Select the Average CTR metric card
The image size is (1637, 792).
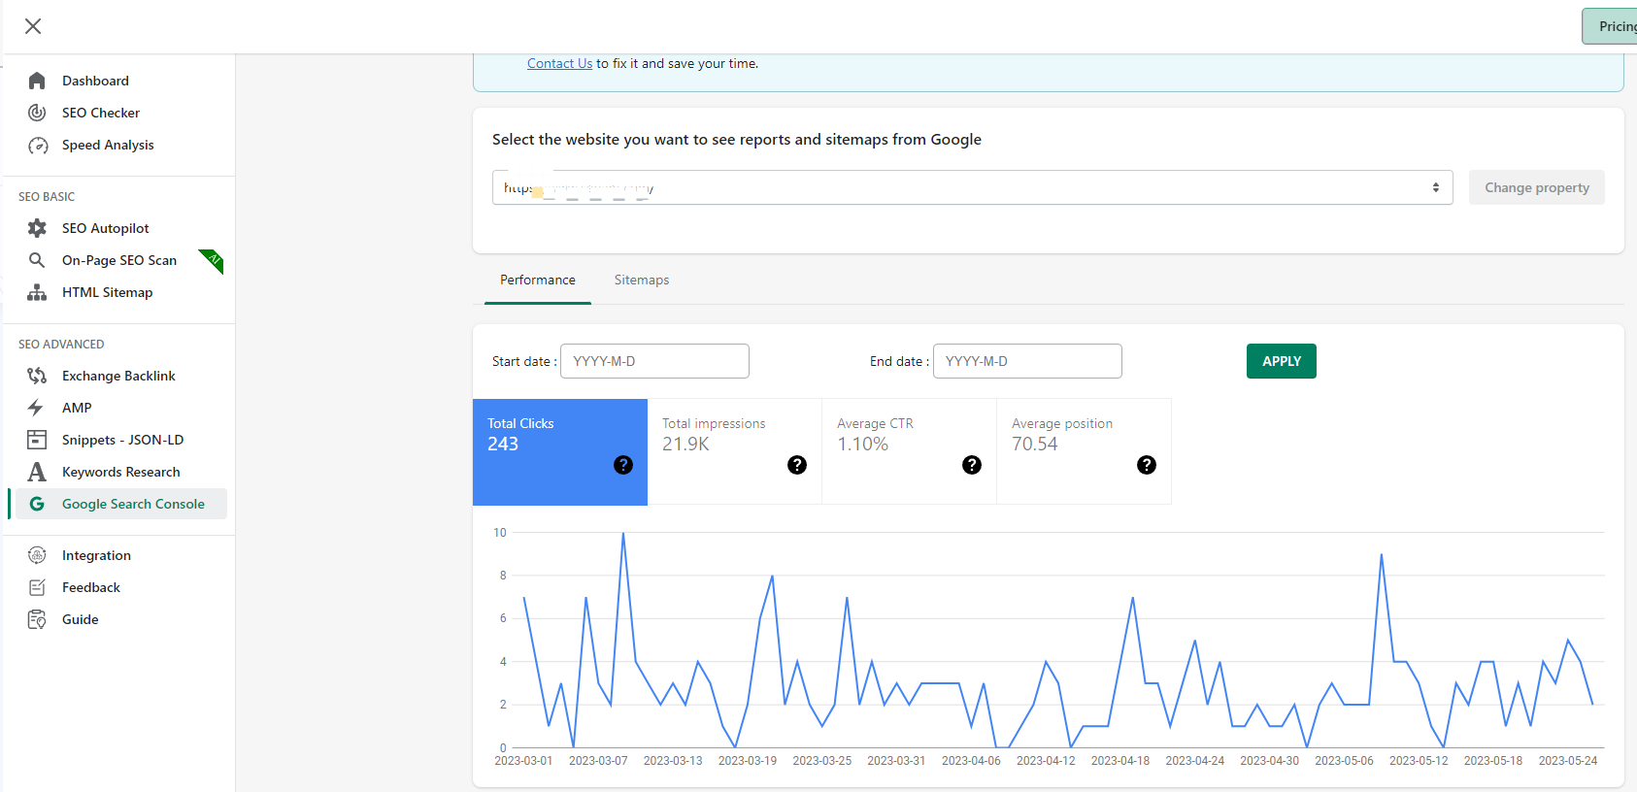910,451
